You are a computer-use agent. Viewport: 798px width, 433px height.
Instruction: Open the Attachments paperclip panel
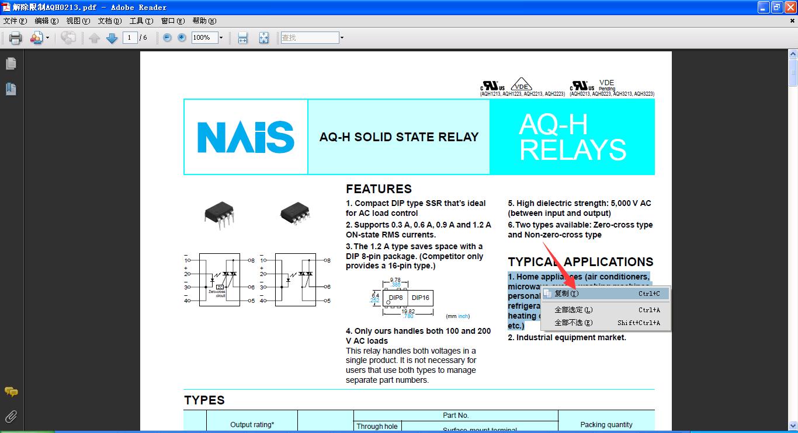[x=11, y=416]
